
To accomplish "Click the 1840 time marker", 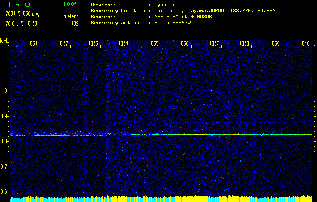I will (305, 44).
